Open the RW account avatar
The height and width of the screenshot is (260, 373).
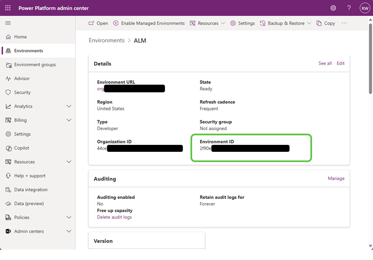(x=365, y=8)
